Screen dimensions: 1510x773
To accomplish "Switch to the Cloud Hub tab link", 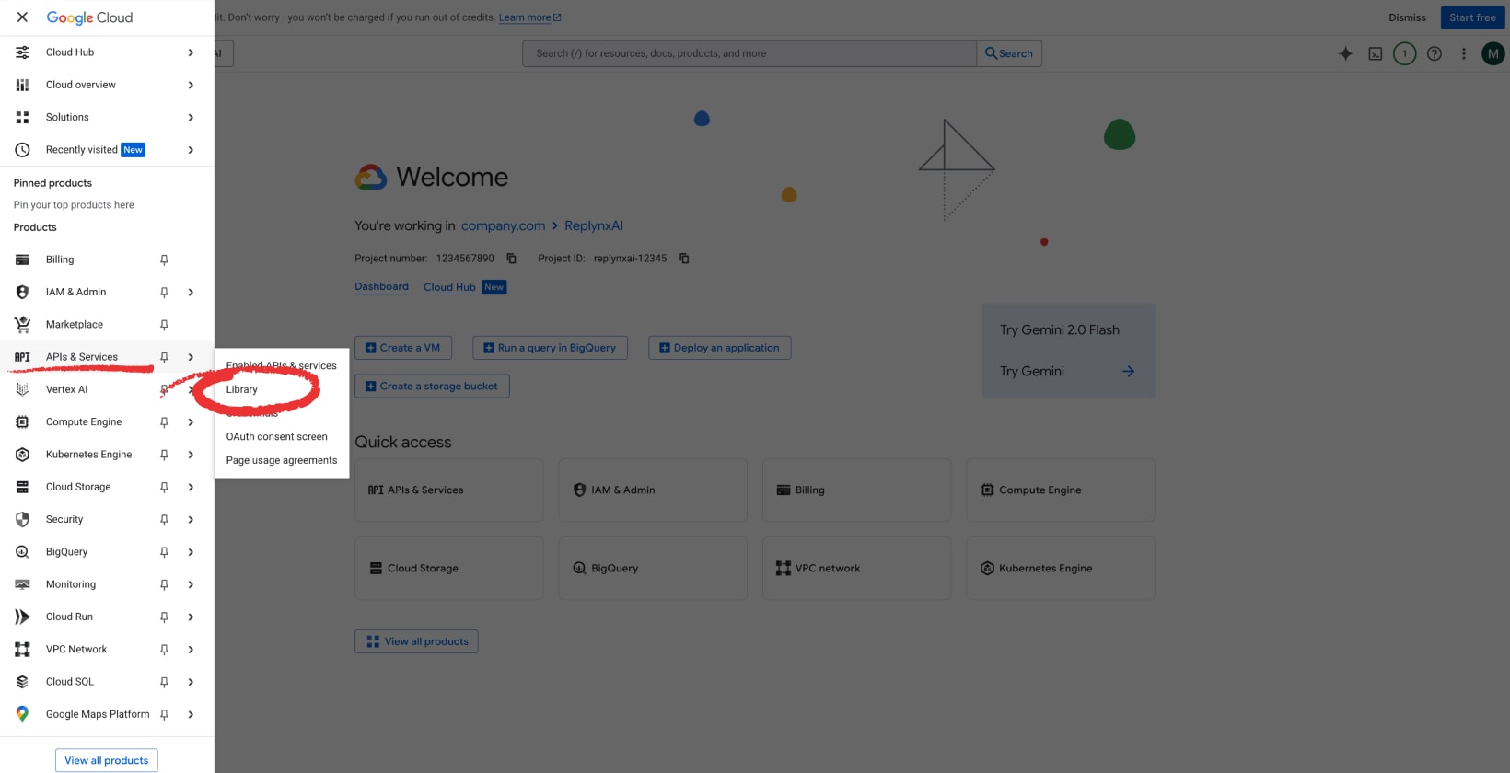I will (449, 287).
